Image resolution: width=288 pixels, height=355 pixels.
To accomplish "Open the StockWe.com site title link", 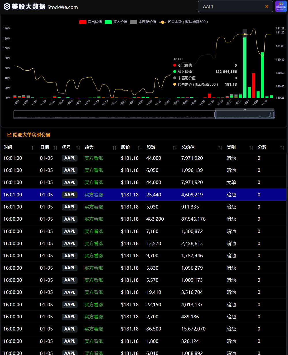I will 63,7.
